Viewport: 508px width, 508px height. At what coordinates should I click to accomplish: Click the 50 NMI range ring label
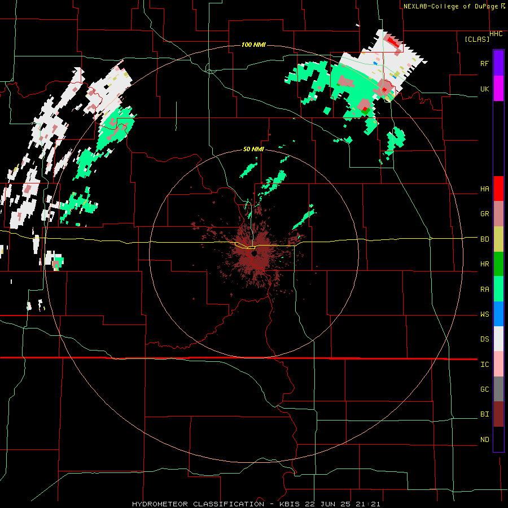(x=253, y=149)
